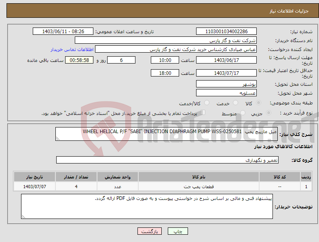Screen dimensions: 319x242
Task: Click the delivery city field عسلویه
Action: (226, 93)
